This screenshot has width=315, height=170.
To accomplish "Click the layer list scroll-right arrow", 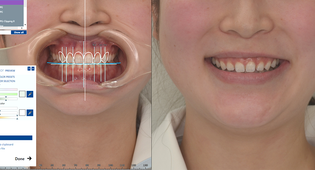I will click(x=22, y=28).
